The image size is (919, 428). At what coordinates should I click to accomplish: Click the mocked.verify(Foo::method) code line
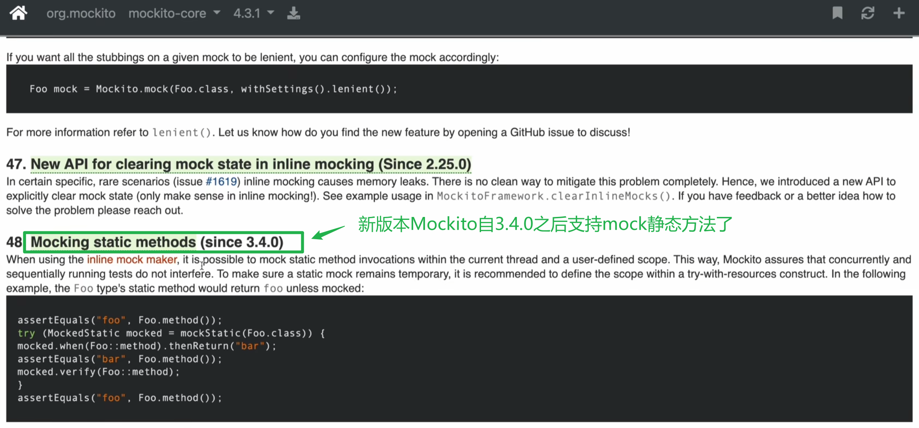tap(99, 372)
